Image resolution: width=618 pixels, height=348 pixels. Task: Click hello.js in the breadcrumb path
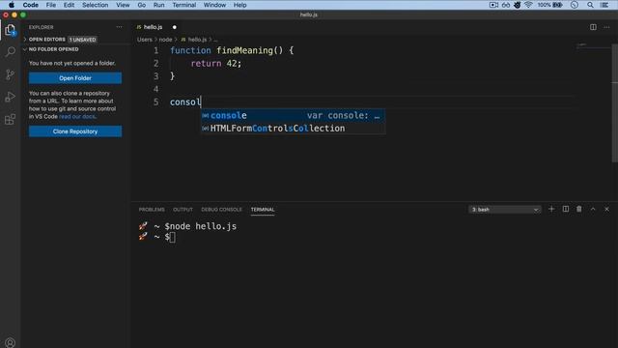197,40
